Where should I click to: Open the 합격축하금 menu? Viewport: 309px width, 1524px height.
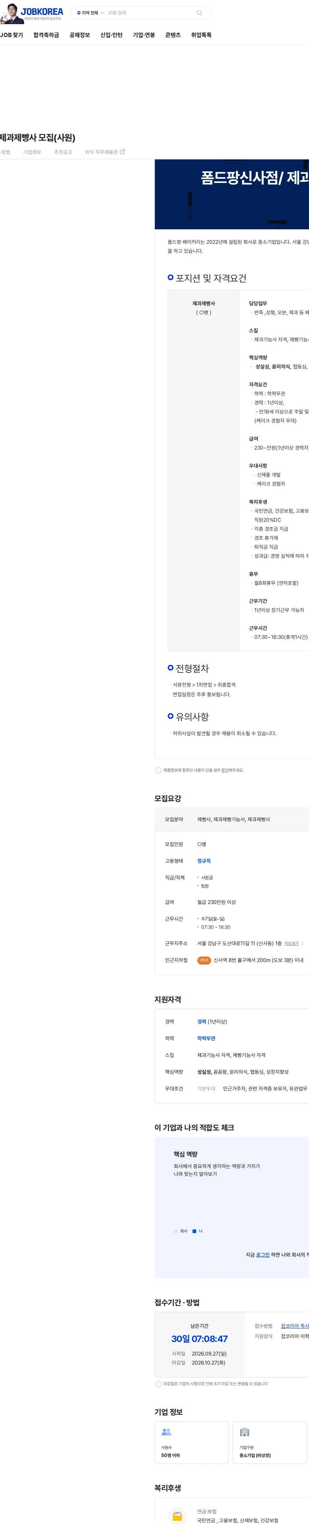46,35
